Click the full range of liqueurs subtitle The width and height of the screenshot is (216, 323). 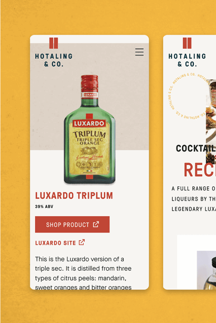point(193,199)
